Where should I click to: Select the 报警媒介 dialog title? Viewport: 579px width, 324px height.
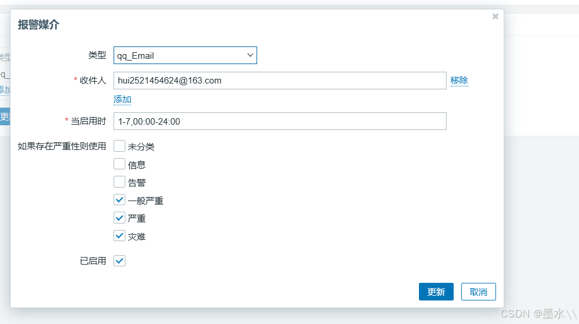(38, 25)
